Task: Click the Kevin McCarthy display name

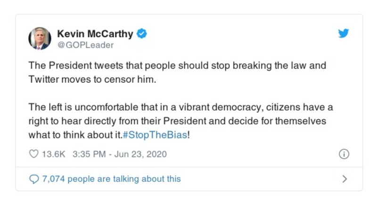Action: (95, 33)
